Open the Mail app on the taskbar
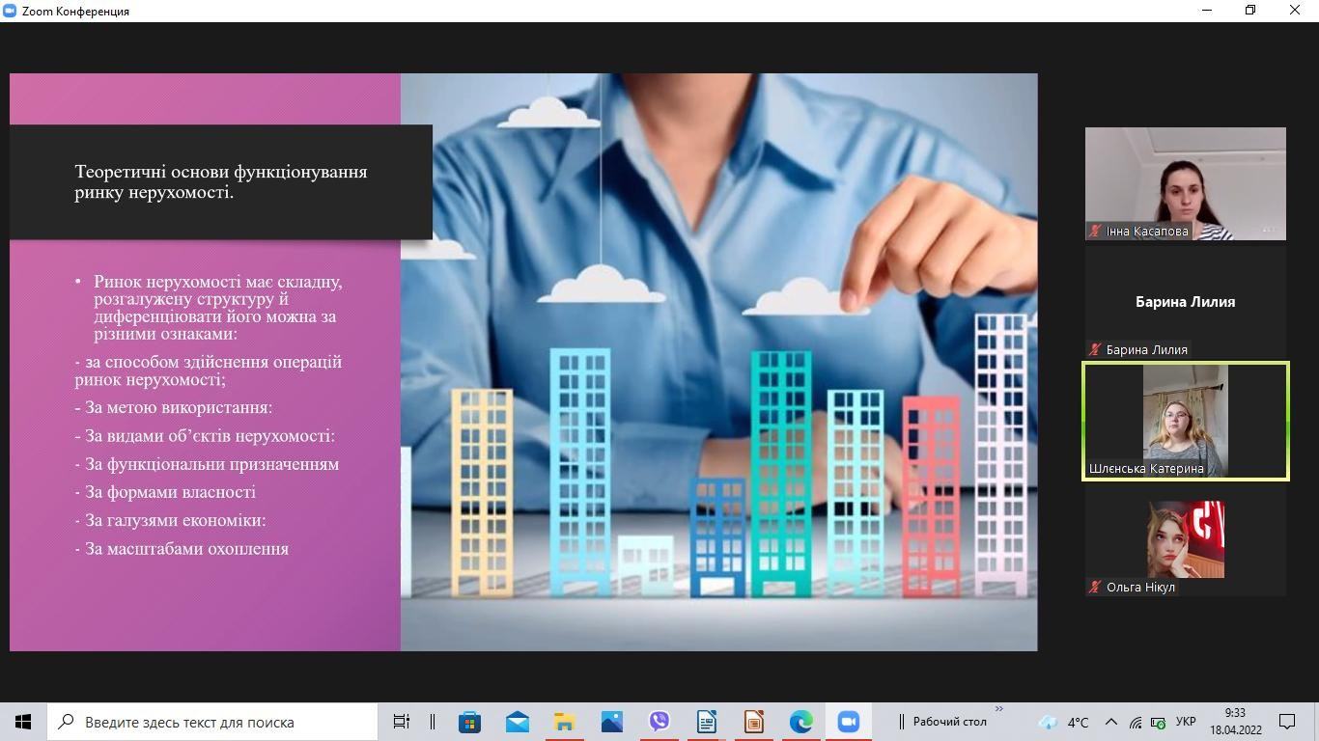The image size is (1319, 741). coord(517,722)
